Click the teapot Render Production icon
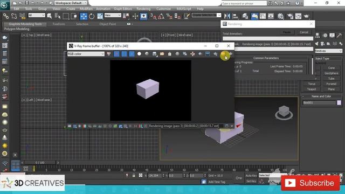The image size is (345, 194). [x=307, y=16]
